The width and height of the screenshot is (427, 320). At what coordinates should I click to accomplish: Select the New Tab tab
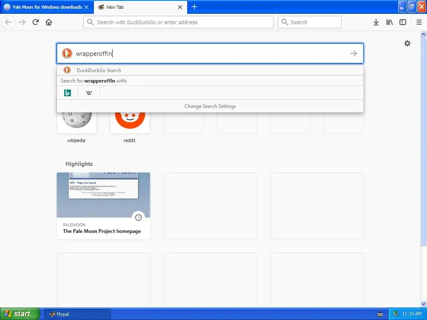point(141,7)
